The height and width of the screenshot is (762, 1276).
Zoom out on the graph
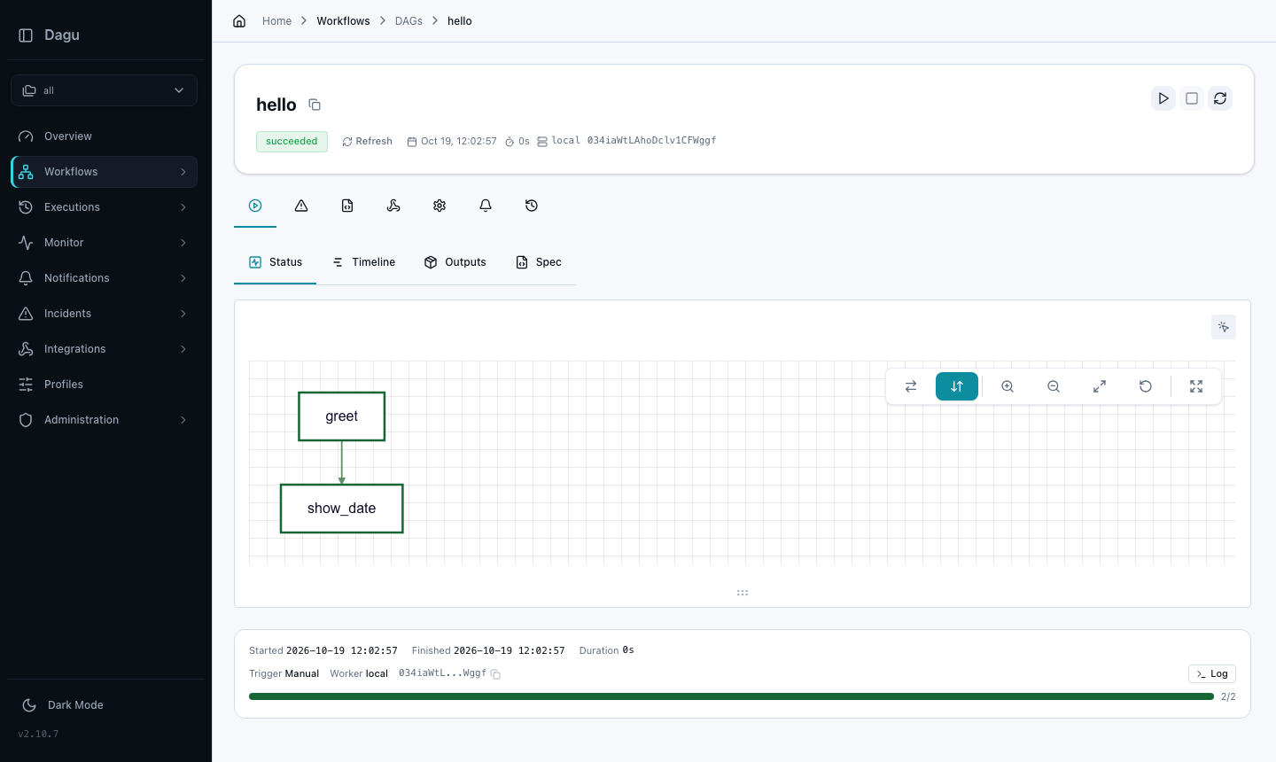click(1054, 386)
